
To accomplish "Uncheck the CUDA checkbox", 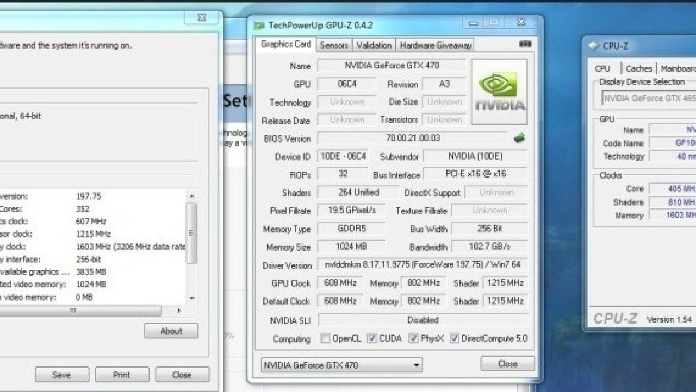I will tap(372, 339).
